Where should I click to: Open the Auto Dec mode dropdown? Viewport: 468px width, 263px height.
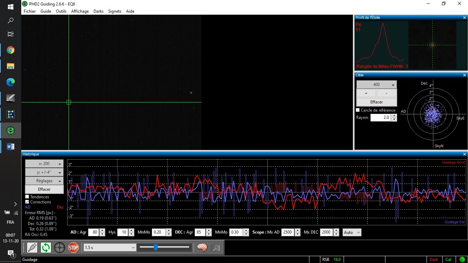click(x=352, y=232)
